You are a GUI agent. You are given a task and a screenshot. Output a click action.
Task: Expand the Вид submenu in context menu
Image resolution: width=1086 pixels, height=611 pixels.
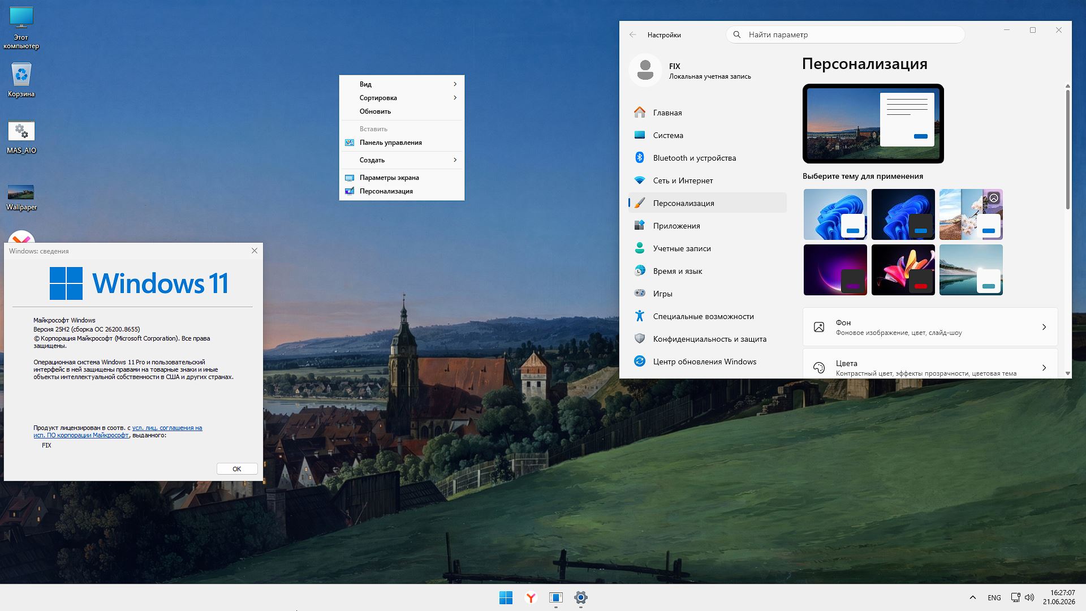tap(402, 84)
